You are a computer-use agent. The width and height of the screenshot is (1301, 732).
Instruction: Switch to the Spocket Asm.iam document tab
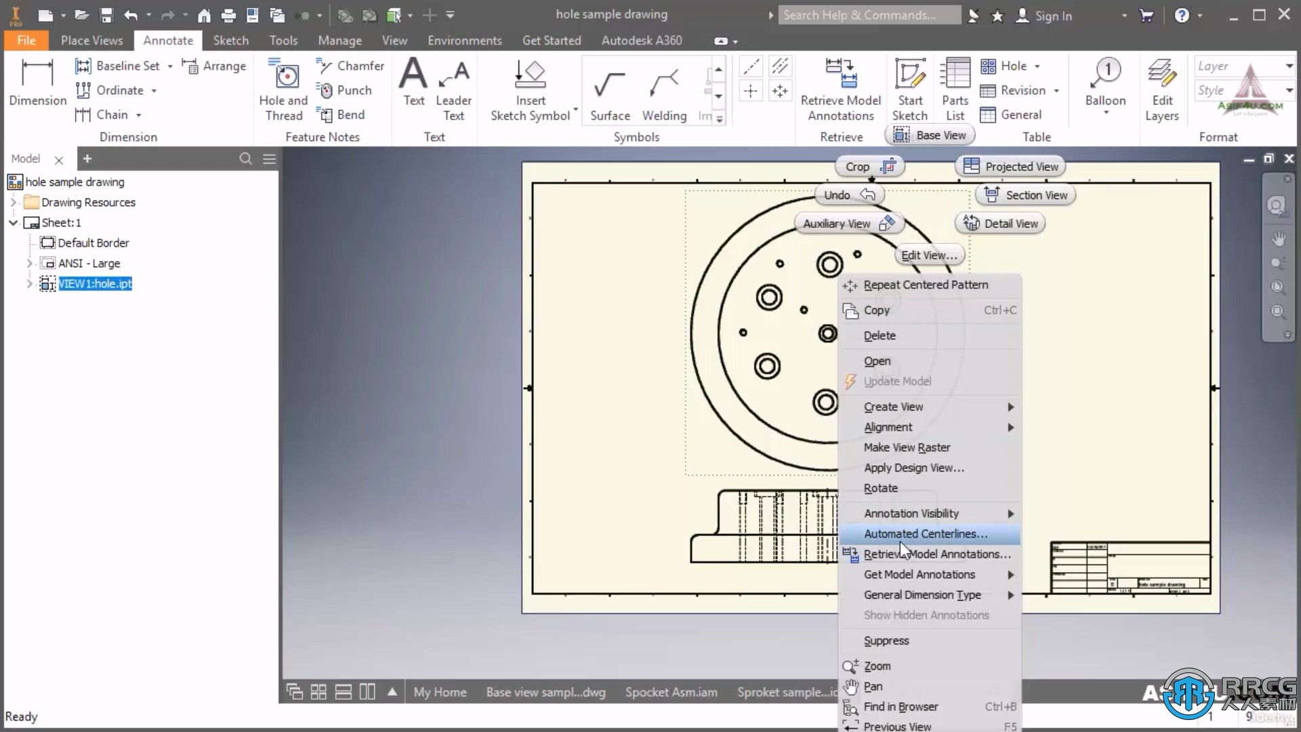pos(671,692)
